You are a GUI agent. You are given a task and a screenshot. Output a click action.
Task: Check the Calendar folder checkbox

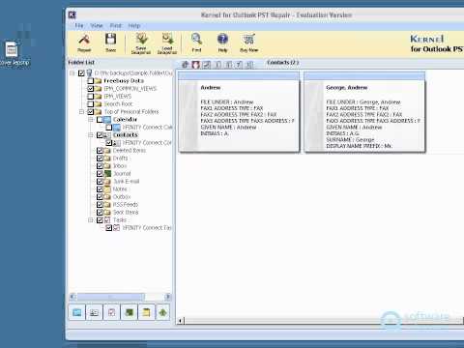point(100,120)
